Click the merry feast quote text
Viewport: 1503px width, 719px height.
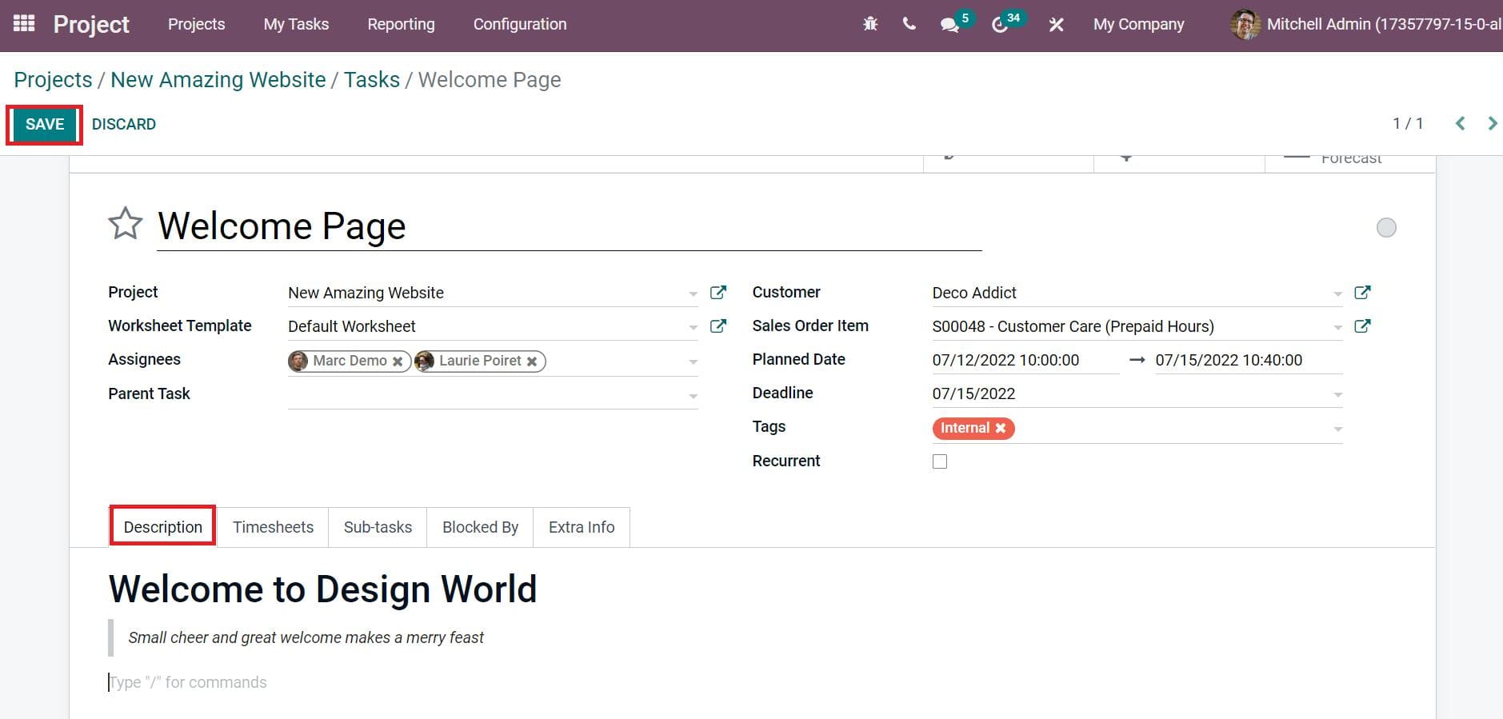pyautogui.click(x=306, y=637)
